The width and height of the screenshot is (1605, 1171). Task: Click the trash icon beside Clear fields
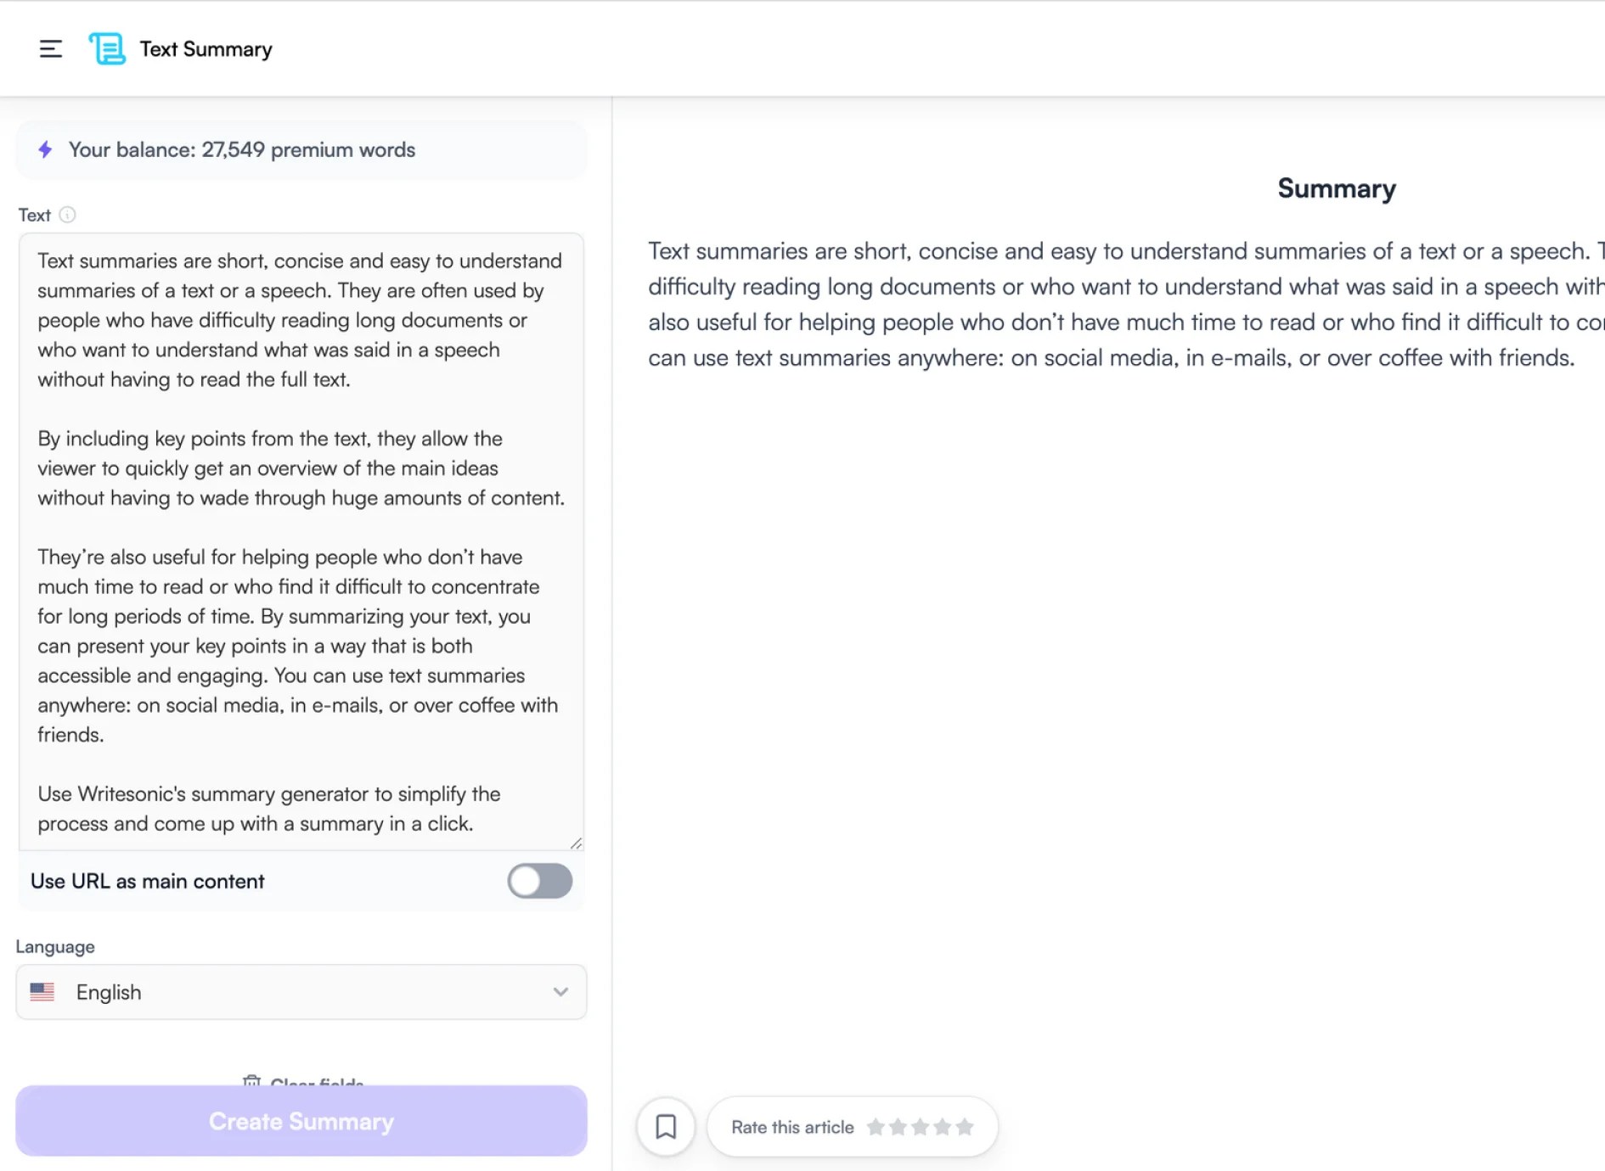[x=252, y=1083]
